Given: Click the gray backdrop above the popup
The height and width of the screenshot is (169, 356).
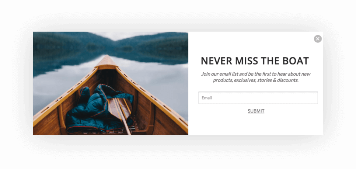Looking at the screenshot, I should [178, 16].
